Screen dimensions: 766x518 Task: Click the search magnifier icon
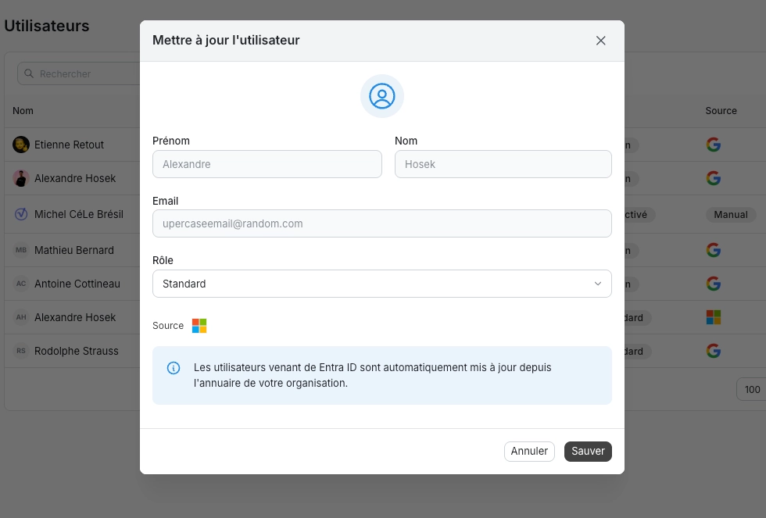tap(29, 73)
